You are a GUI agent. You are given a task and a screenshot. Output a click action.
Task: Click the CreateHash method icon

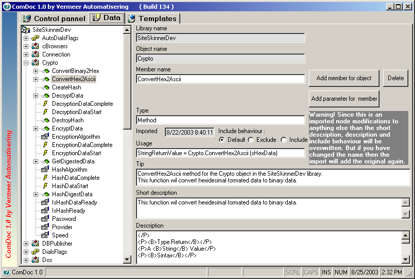tap(45, 87)
